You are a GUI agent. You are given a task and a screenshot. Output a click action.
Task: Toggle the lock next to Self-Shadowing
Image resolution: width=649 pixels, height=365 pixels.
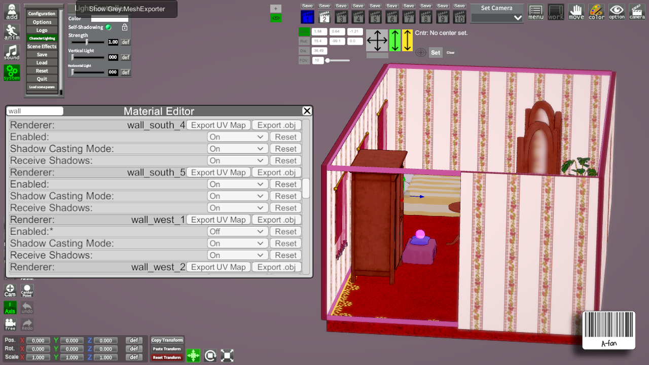pyautogui.click(x=125, y=27)
